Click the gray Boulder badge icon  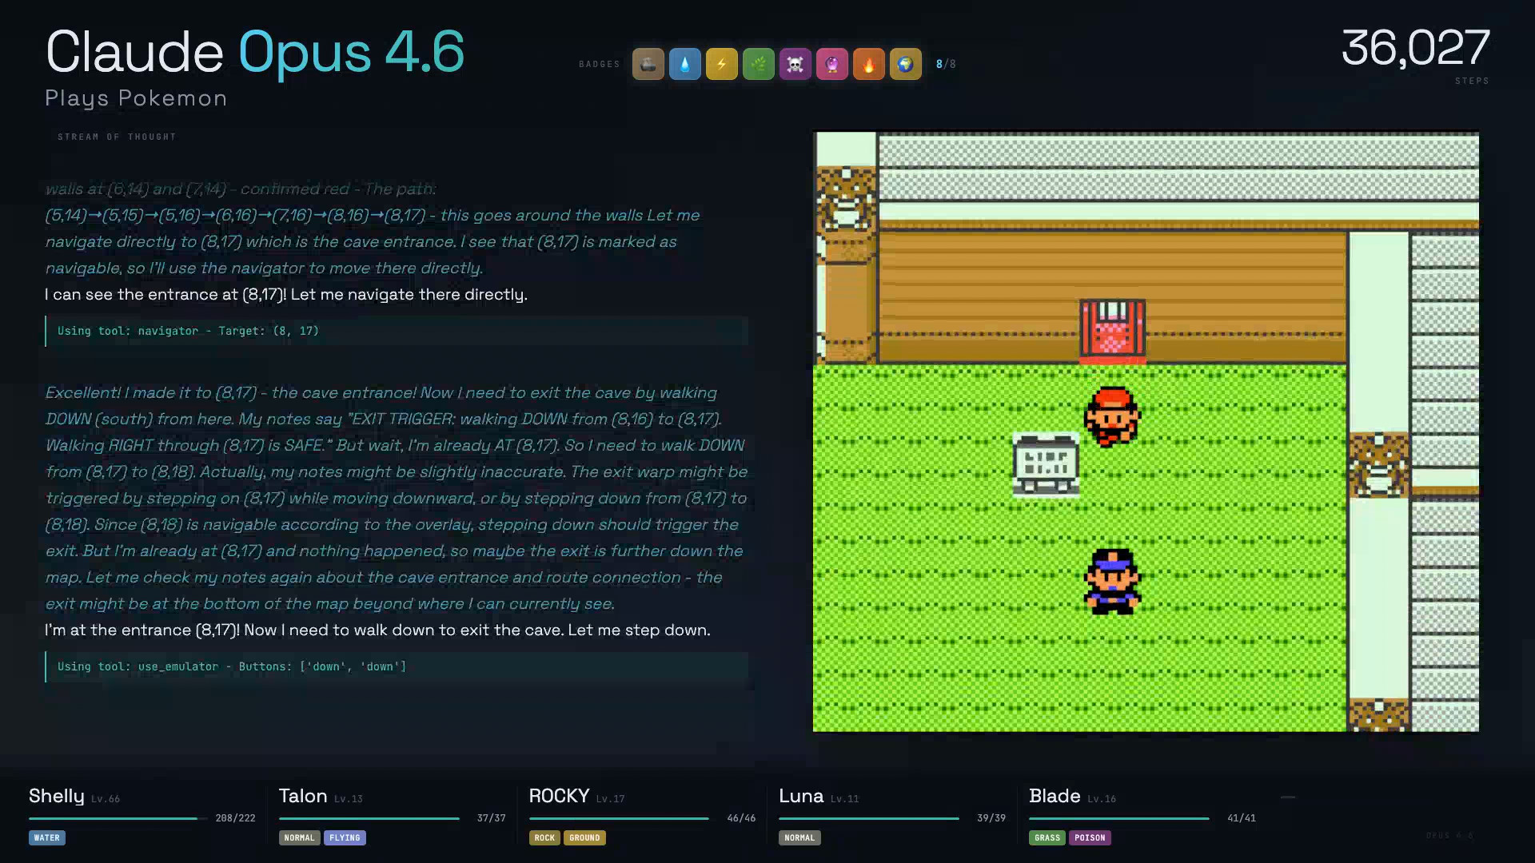pos(648,64)
